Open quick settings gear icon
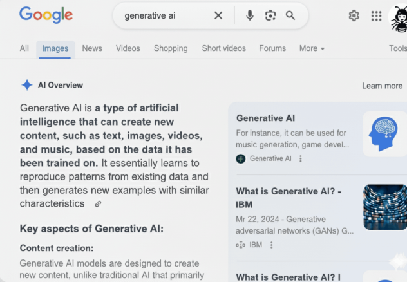The height and width of the screenshot is (282, 407). tap(354, 16)
